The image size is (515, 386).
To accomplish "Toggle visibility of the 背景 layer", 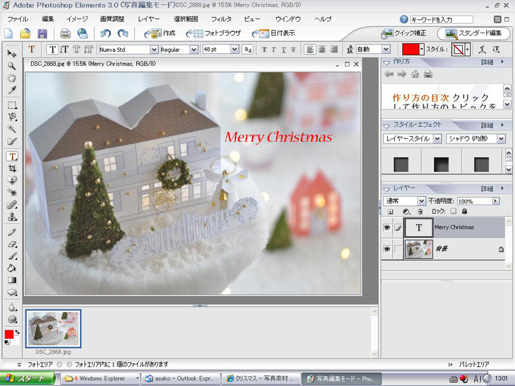I will pyautogui.click(x=387, y=249).
